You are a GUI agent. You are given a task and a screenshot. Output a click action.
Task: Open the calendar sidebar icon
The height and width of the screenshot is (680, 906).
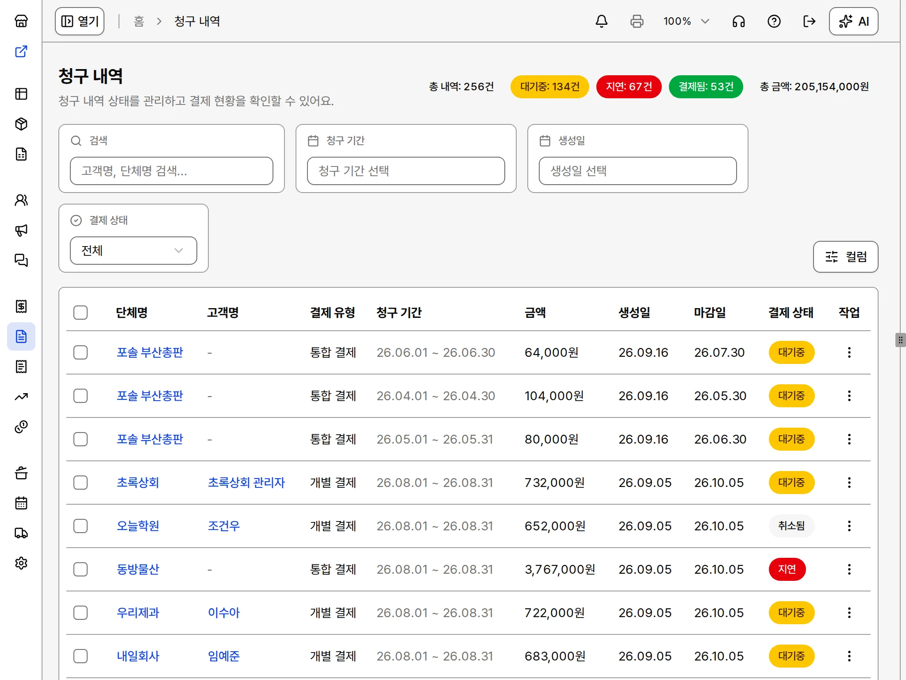pyautogui.click(x=21, y=503)
